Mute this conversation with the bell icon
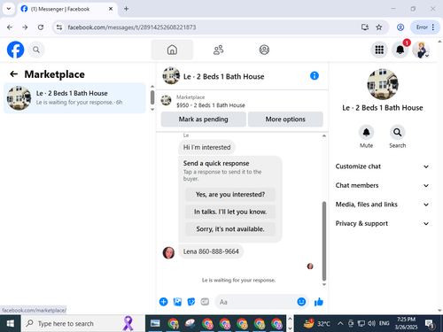Viewport: 443px width, 332px height. pyautogui.click(x=366, y=132)
